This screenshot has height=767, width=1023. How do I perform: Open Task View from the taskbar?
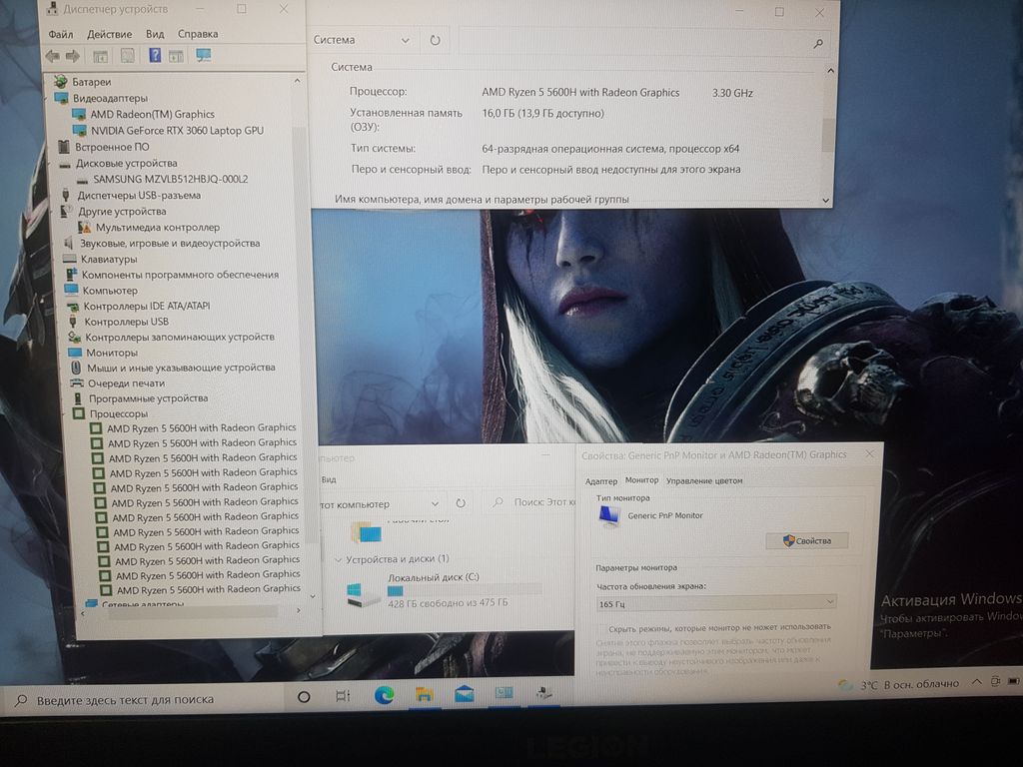click(343, 696)
